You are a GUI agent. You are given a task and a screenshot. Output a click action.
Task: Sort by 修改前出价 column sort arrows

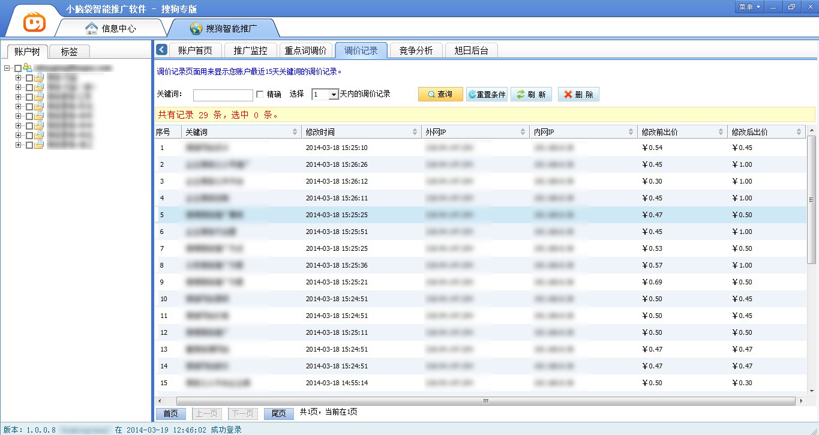coord(721,132)
